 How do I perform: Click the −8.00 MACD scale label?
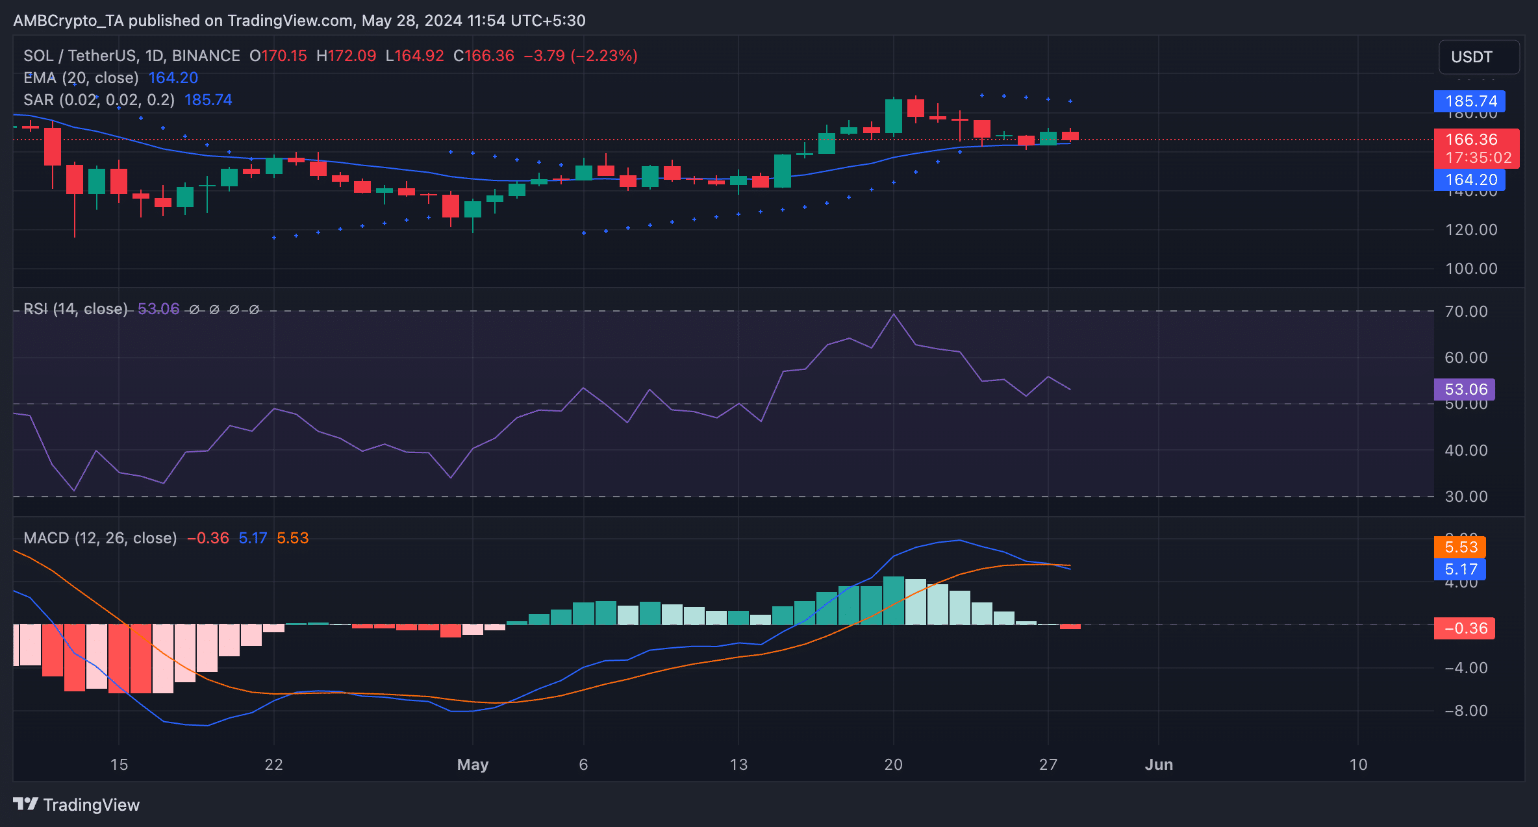(1466, 711)
